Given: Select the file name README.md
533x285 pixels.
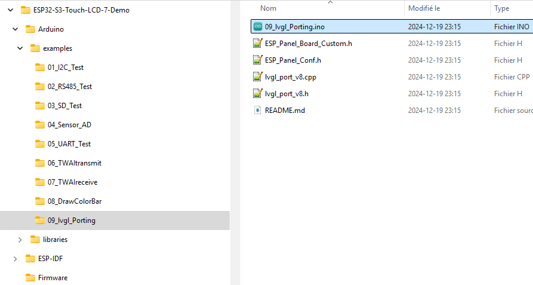Looking at the screenshot, I should pyautogui.click(x=285, y=110).
